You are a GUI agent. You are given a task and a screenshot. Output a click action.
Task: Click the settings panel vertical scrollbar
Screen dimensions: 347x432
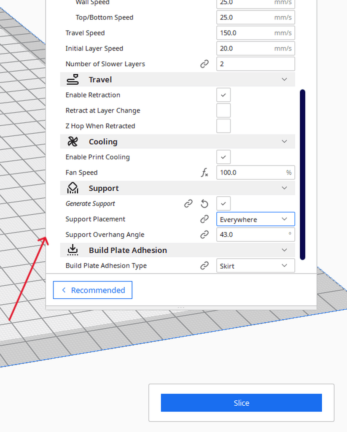point(302,174)
